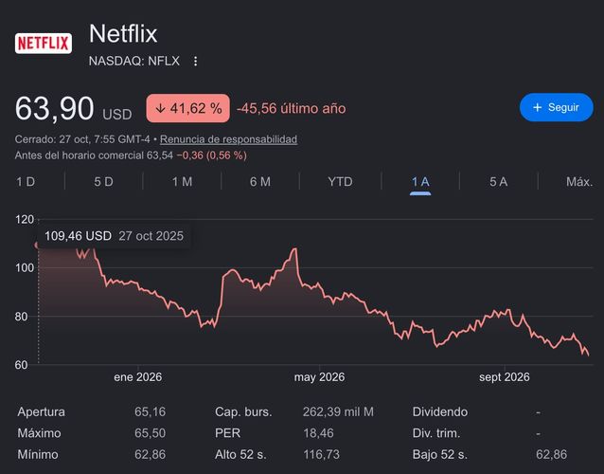Click the Cerrado: 27 oct timestamp text
Viewport: 604px width, 474px height.
pos(82,139)
